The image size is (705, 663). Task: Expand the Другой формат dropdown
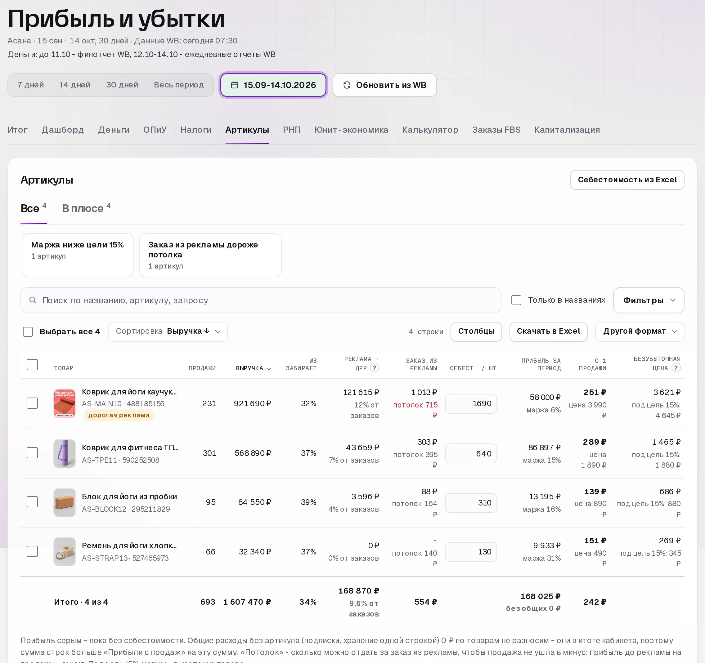[640, 332]
